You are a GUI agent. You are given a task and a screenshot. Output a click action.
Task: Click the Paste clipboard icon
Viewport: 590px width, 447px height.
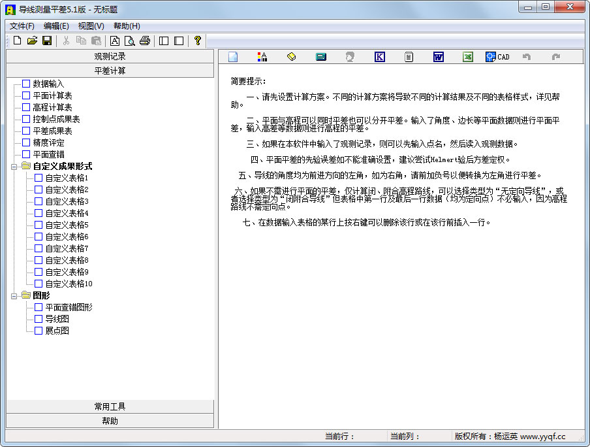point(97,41)
